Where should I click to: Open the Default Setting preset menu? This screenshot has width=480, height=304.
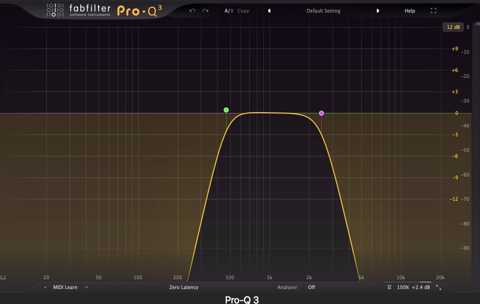pos(323,11)
